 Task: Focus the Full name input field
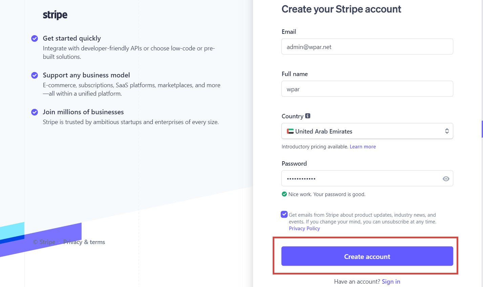click(367, 89)
